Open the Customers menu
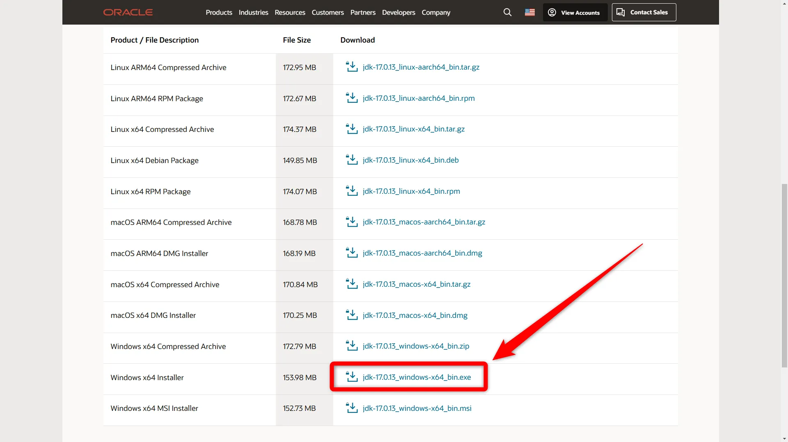This screenshot has height=442, width=788. (328, 12)
